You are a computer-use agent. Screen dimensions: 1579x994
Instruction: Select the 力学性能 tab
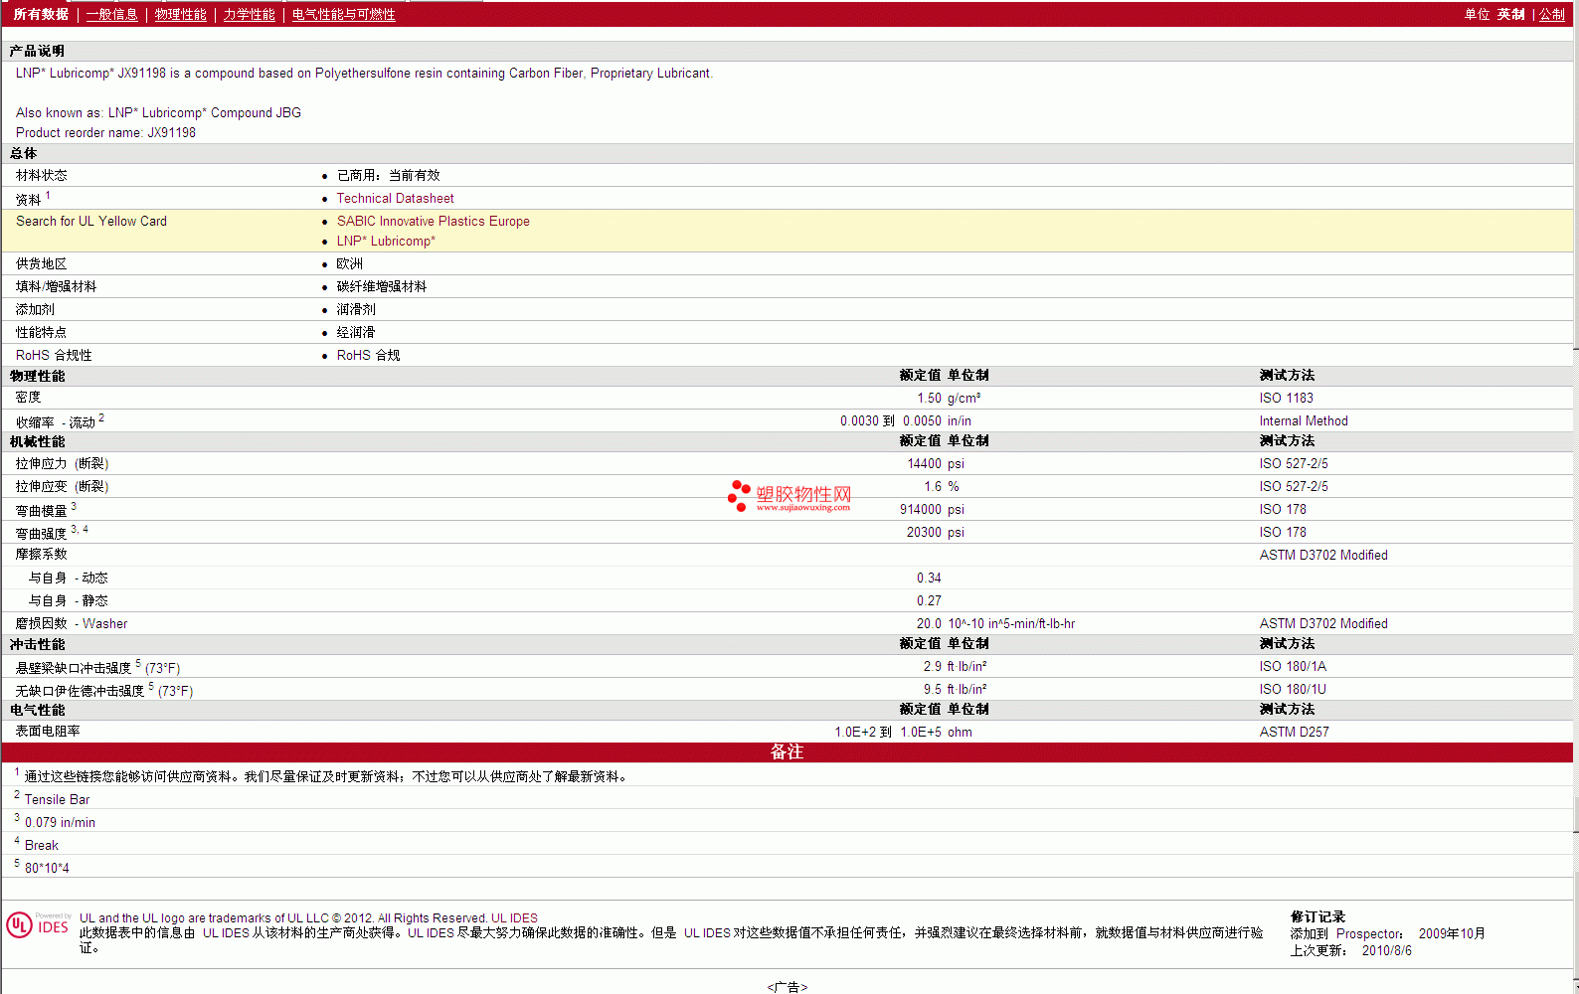tap(249, 14)
